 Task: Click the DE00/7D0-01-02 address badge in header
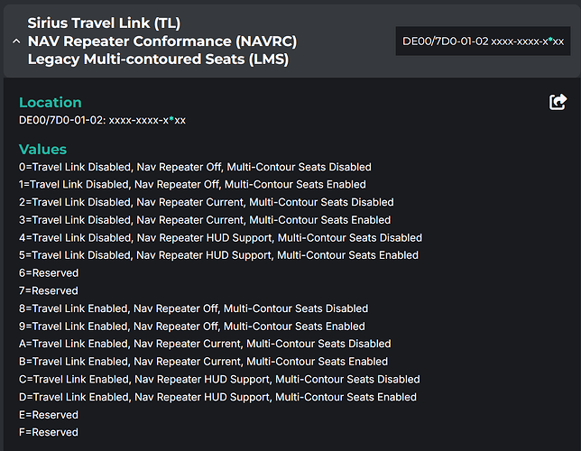pos(483,41)
